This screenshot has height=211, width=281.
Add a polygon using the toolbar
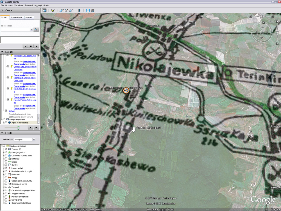[x=61, y=11]
